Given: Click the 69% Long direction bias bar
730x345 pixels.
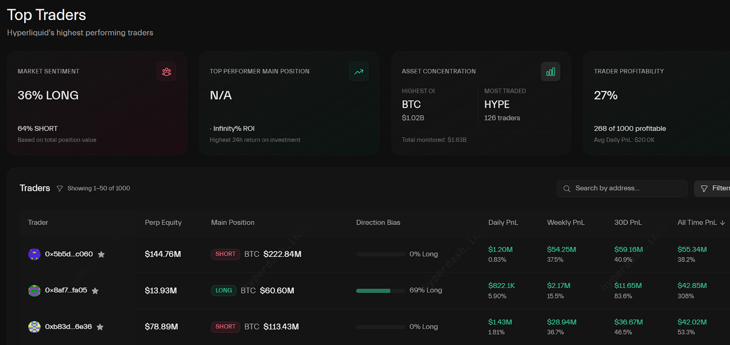Looking at the screenshot, I should (x=381, y=290).
